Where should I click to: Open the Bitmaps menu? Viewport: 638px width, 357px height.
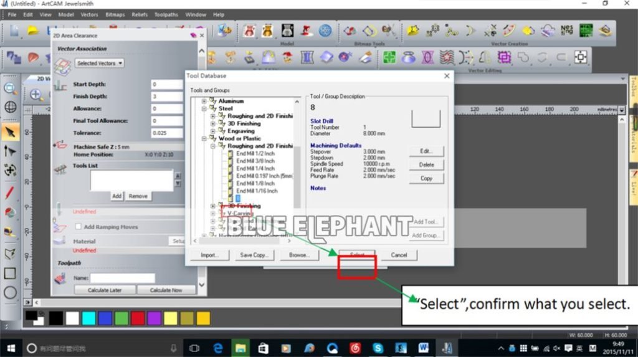[x=115, y=15]
